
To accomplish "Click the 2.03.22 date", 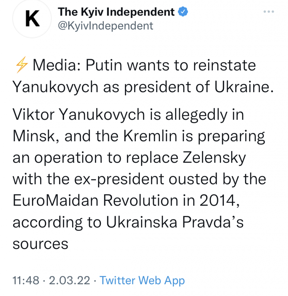I will point(70,280).
